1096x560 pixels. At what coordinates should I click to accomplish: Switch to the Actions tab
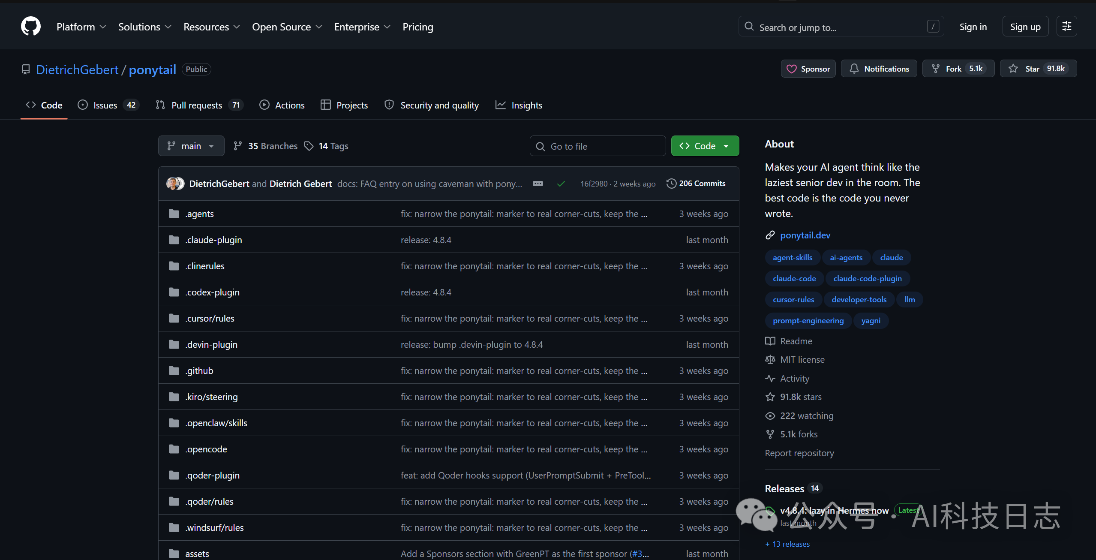pos(282,105)
